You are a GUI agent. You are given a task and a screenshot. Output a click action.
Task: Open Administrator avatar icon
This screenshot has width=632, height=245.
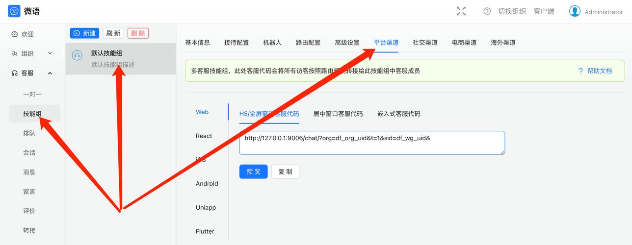[575, 11]
